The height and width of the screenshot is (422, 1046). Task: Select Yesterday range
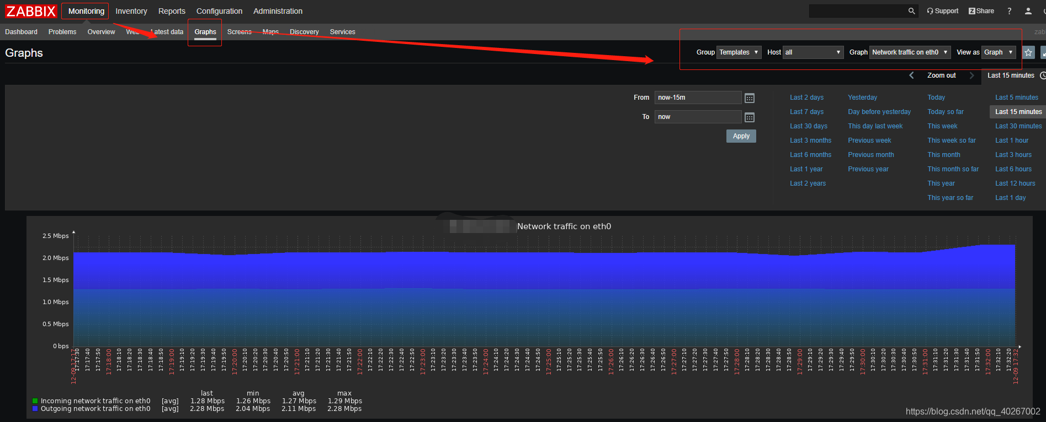click(862, 98)
